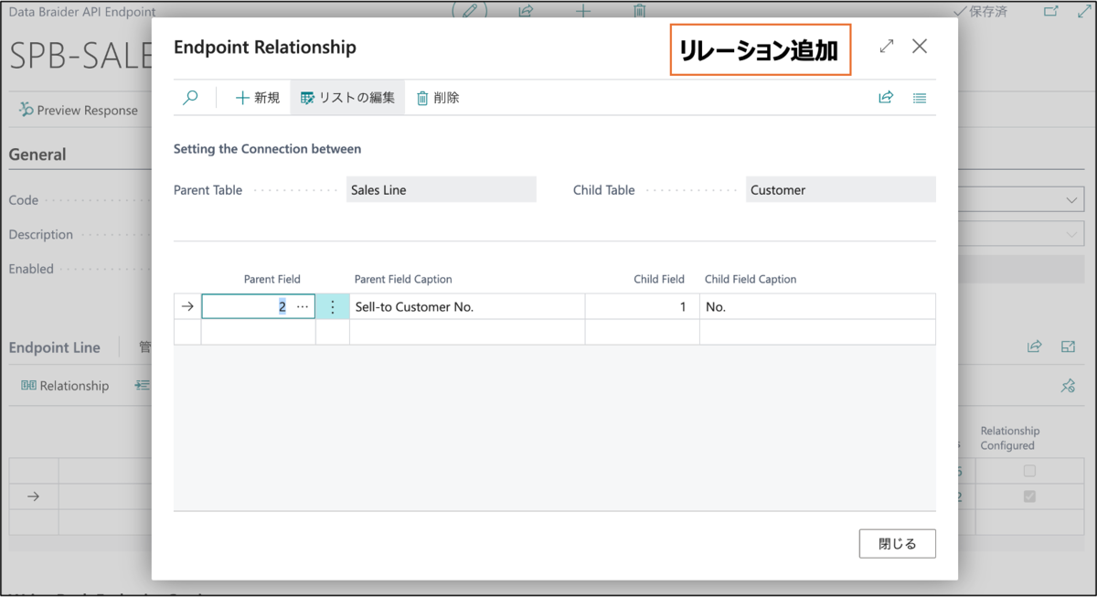Click the Sell-to Customer No. caption cell
The image size is (1097, 597).
467,306
